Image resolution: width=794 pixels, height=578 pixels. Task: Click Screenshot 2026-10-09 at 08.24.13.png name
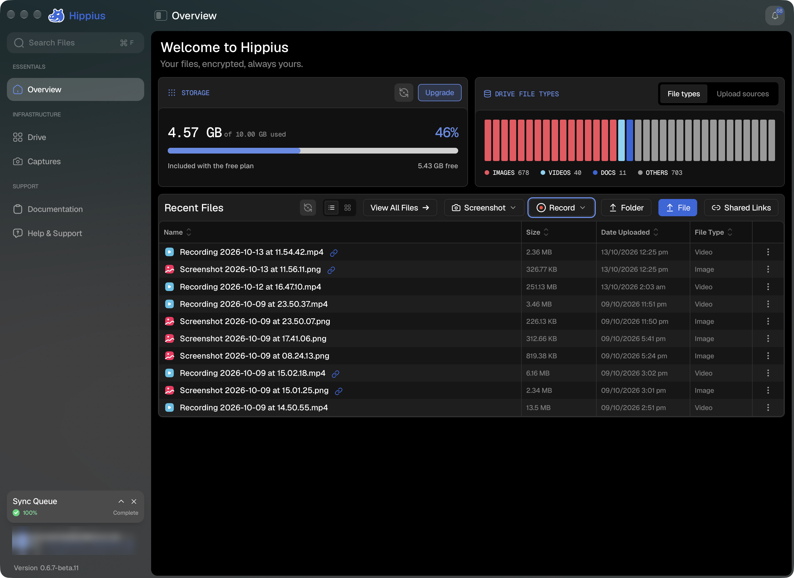254,356
